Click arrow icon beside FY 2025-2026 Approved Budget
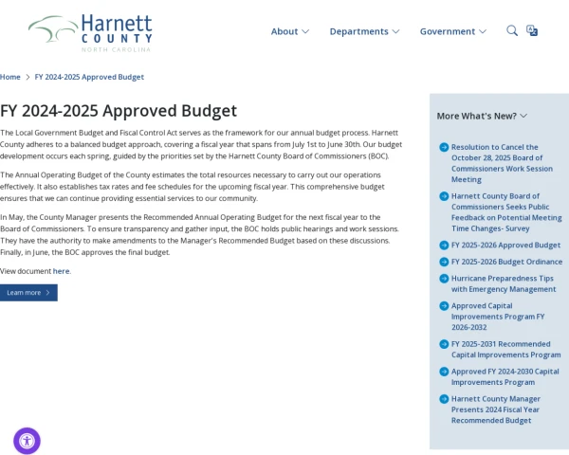 (444, 245)
